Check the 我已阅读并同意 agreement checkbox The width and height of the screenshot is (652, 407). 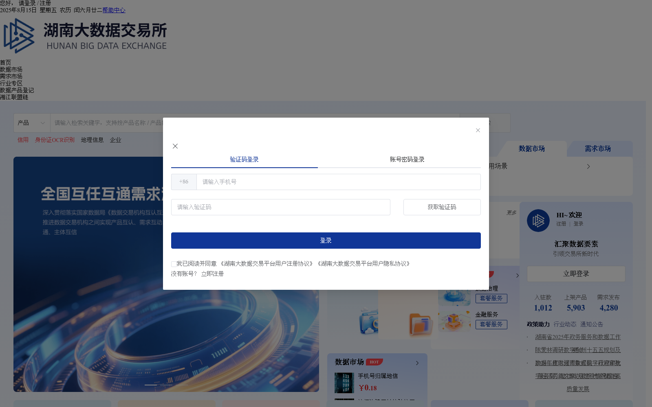point(174,264)
